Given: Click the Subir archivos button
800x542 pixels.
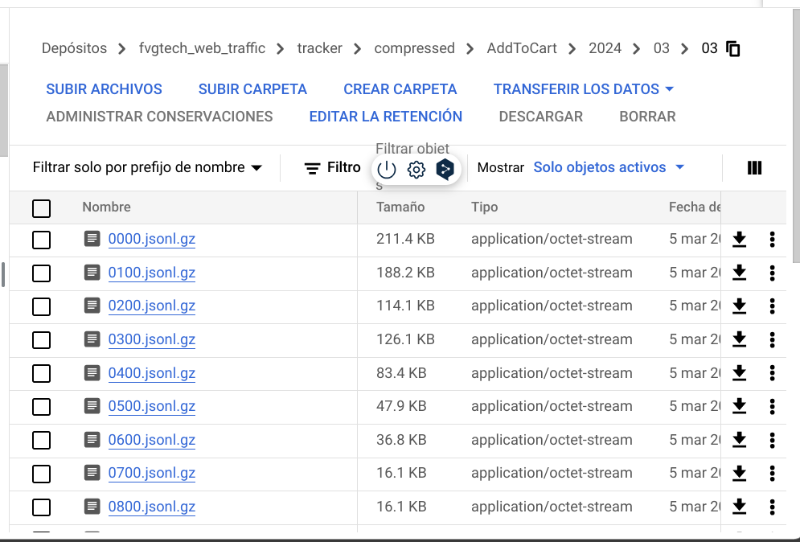Looking at the screenshot, I should (x=104, y=89).
